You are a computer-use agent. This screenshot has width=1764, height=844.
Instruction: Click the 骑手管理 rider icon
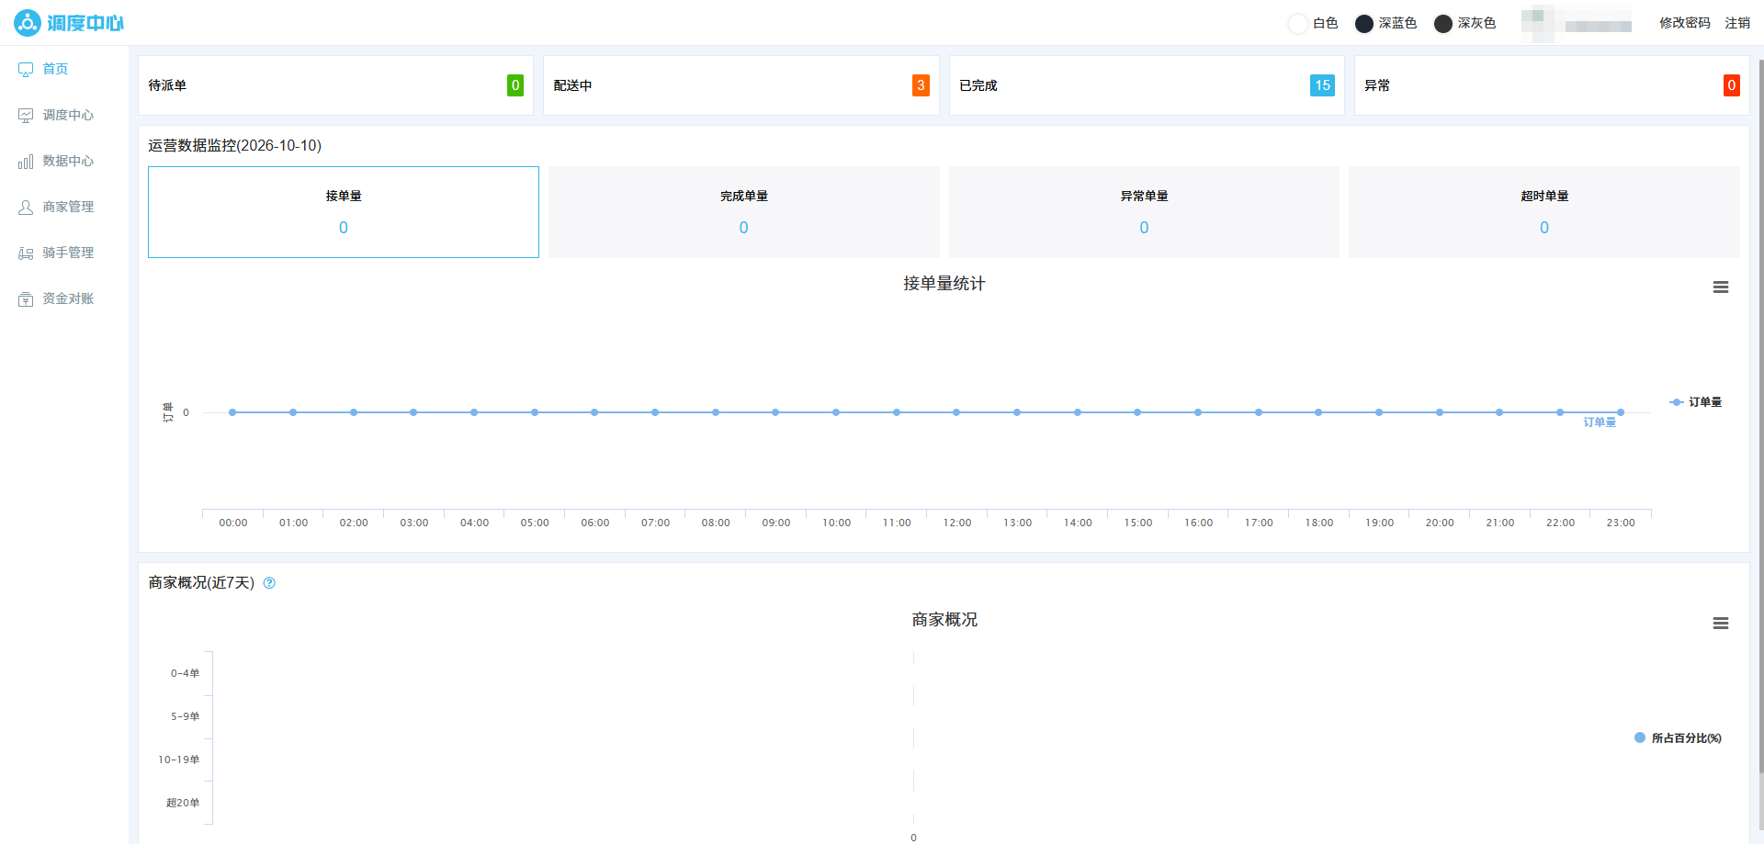tap(26, 253)
